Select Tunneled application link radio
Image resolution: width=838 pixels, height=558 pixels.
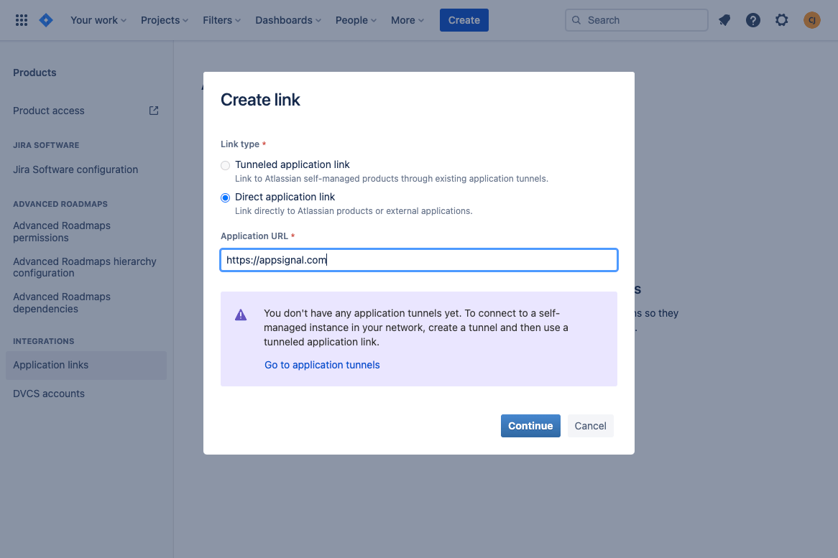point(226,165)
